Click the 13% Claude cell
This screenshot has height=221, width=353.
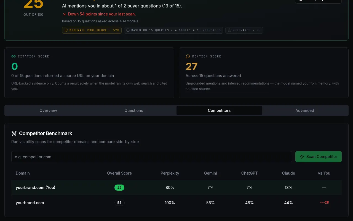click(x=288, y=188)
